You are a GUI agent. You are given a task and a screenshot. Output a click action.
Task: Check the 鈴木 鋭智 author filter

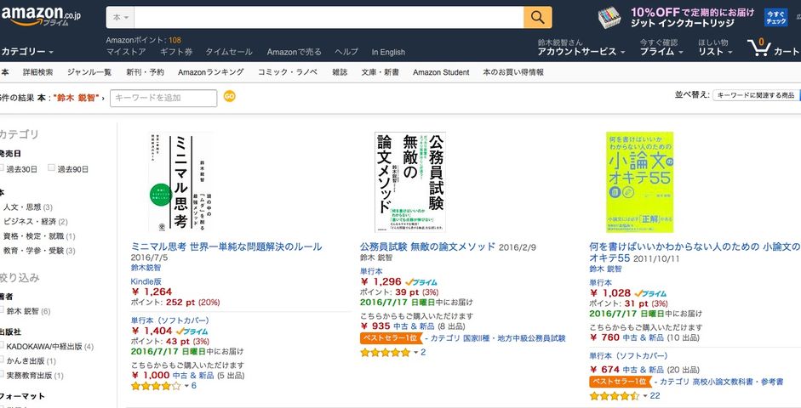[2, 309]
